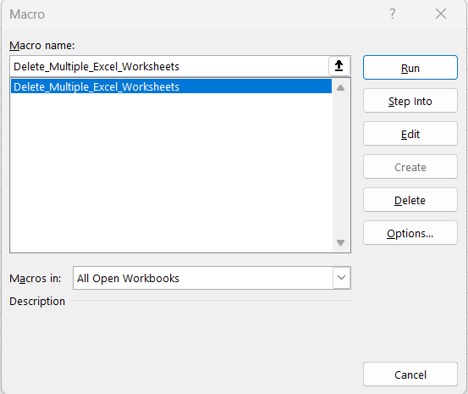Delete the selected macro
This screenshot has width=468, height=394.
pyautogui.click(x=410, y=200)
